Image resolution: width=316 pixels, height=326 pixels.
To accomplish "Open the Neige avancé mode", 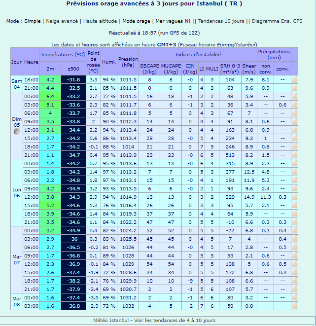I will pyautogui.click(x=62, y=21).
